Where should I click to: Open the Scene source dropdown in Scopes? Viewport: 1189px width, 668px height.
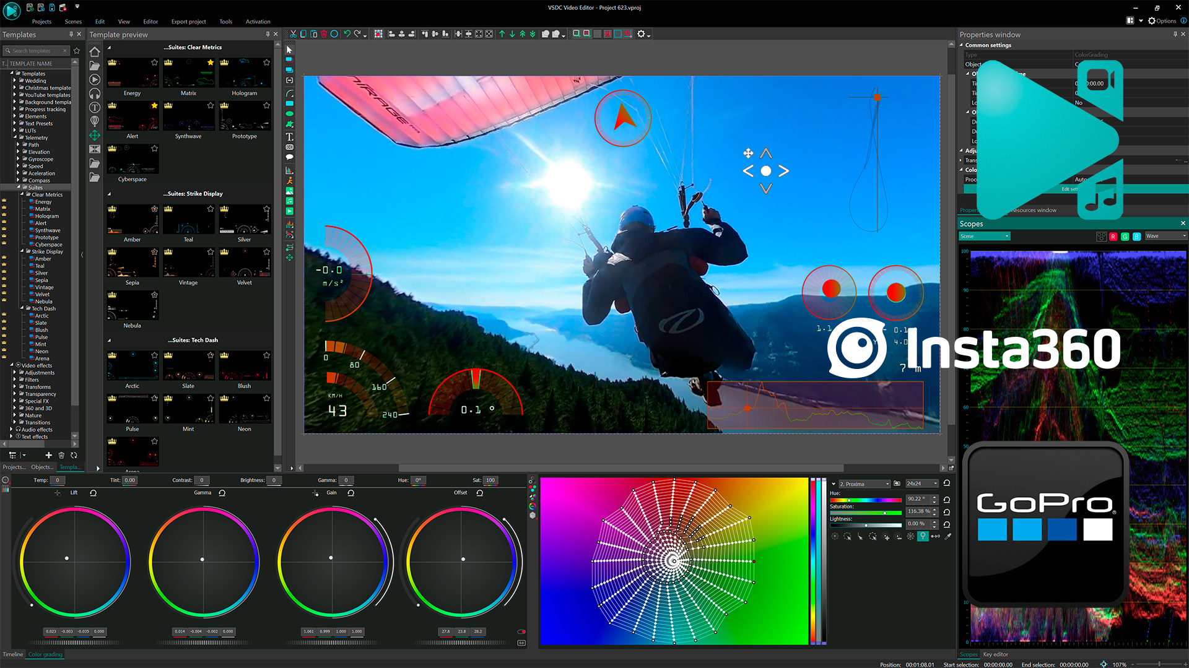[985, 236]
